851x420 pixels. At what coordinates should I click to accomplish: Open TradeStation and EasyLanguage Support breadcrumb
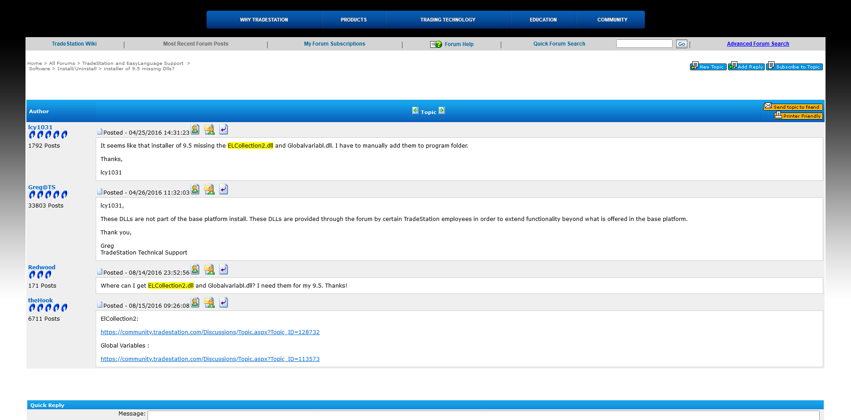point(133,64)
